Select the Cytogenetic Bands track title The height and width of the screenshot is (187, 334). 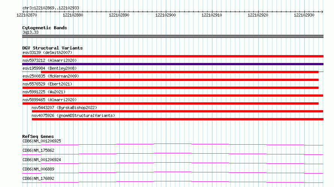tap(45, 28)
